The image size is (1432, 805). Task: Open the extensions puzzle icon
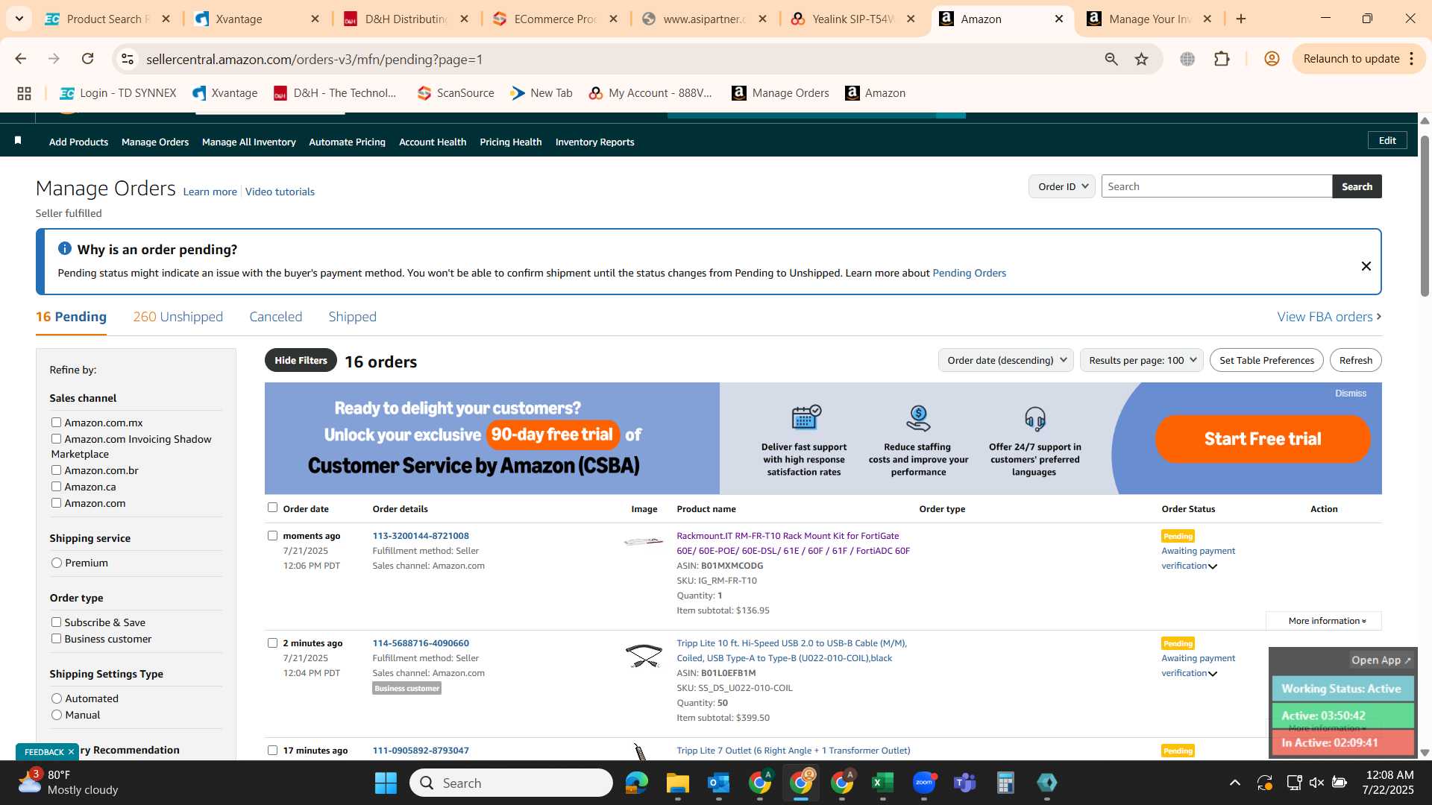[1222, 59]
